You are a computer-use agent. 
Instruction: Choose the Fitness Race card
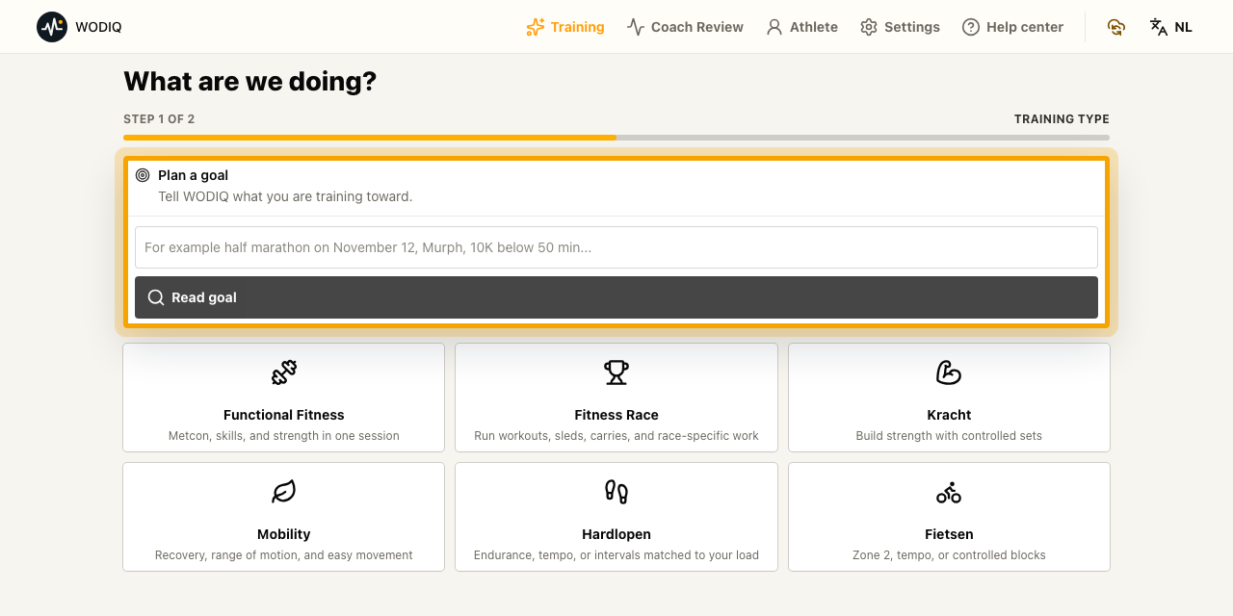coord(616,398)
